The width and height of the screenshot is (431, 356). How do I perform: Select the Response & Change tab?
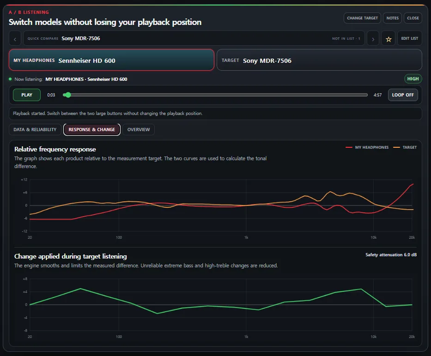tap(92, 130)
